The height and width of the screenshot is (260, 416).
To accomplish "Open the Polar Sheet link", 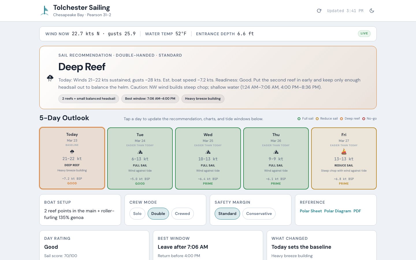I will click(311, 211).
